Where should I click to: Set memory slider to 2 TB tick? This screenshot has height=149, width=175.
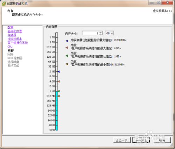(x=57, y=37)
